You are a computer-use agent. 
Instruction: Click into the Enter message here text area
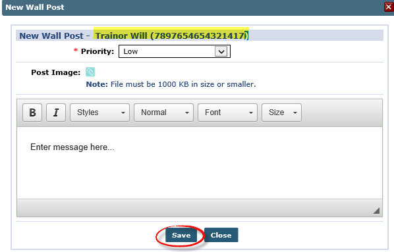click(200, 163)
